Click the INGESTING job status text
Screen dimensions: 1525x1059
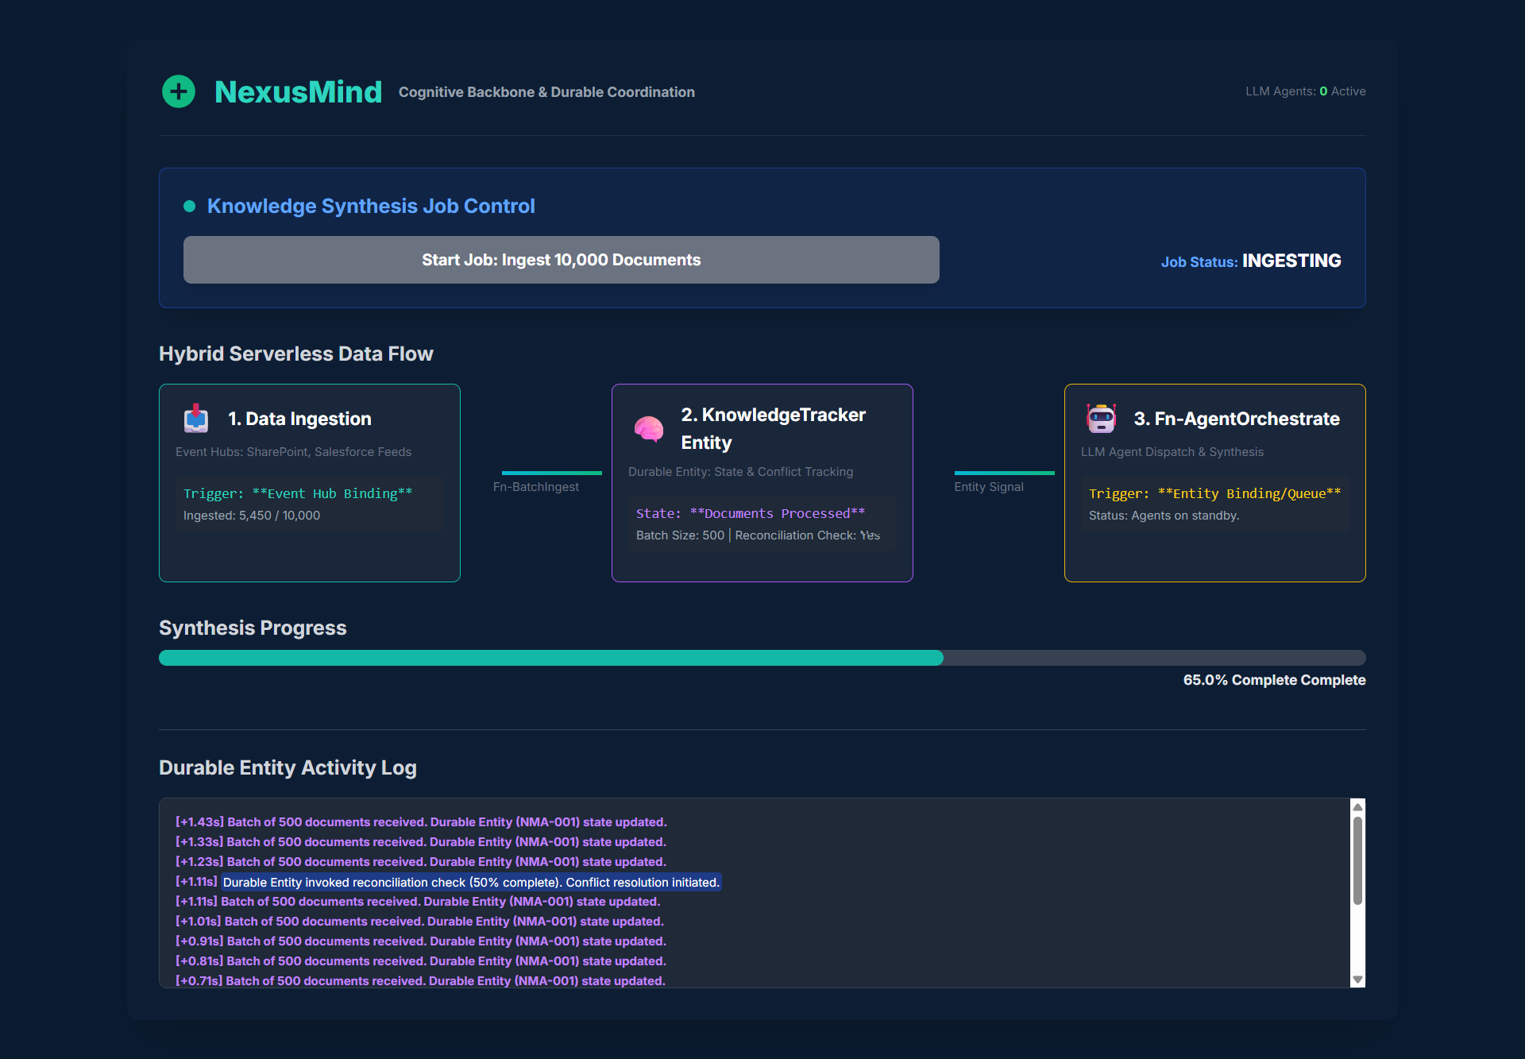coord(1291,261)
